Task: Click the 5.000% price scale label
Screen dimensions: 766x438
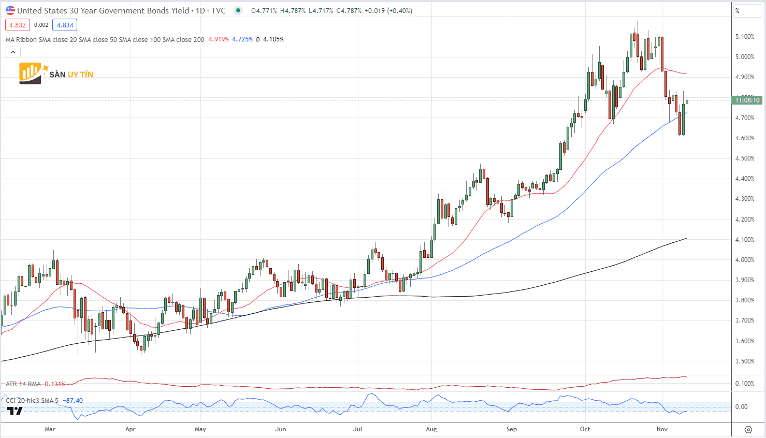Action: 745,57
